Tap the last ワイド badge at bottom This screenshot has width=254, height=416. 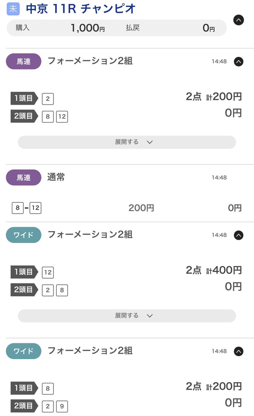23,352
